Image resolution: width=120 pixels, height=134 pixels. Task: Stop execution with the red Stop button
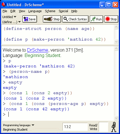pos(111,19)
